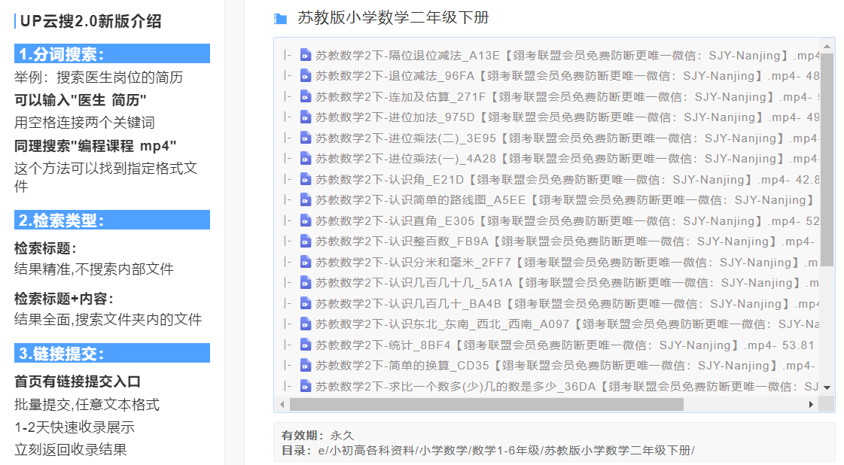Click video file icon for 认识角_E21D

click(x=305, y=179)
